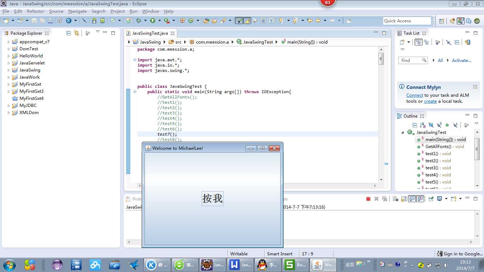Collapse All in Outline view toolbar
This screenshot has width=484, height=272.
point(415,125)
